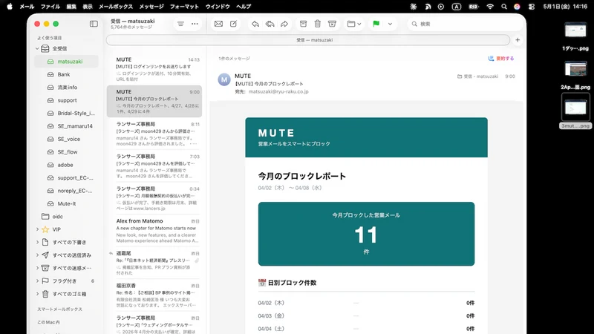The image size is (594, 334).
Task: Collapse the 全受信 mailbox group
Action: (37, 48)
